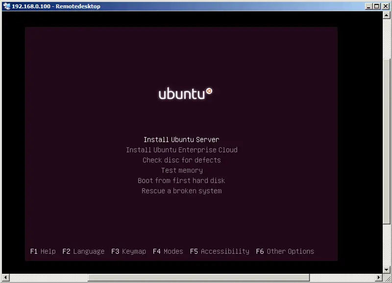Click the vertical scrollbar up arrow
This screenshot has height=283, width=392.
tap(387, 17)
